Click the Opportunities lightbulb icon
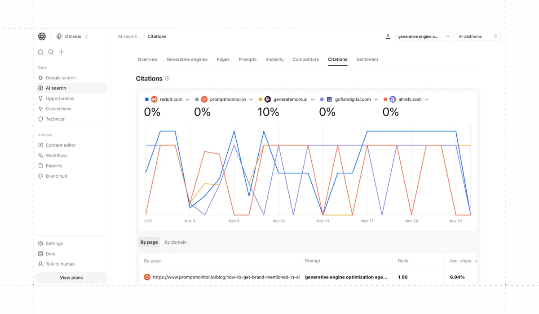The image size is (539, 314). click(x=41, y=99)
